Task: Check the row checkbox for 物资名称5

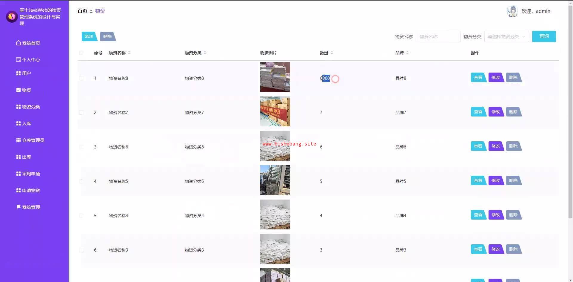Action: click(x=81, y=181)
